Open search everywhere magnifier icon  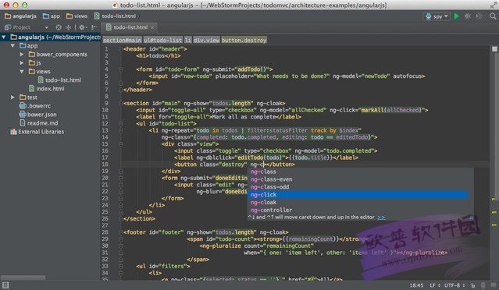[493, 16]
